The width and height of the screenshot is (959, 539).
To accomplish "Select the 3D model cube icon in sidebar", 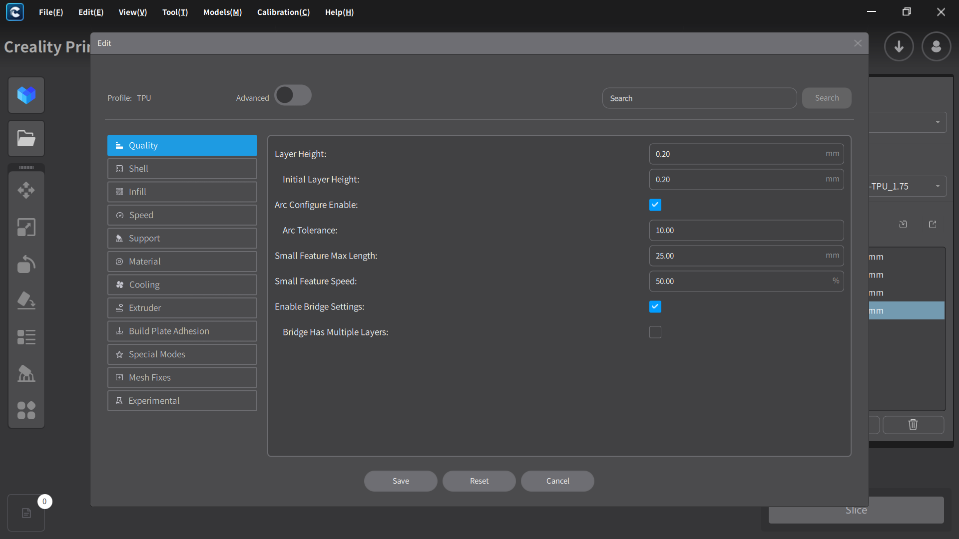I will click(26, 95).
